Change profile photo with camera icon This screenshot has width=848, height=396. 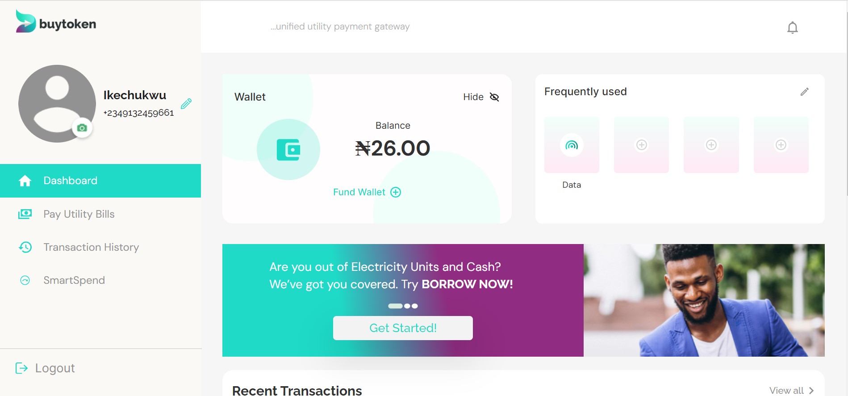pyautogui.click(x=82, y=128)
